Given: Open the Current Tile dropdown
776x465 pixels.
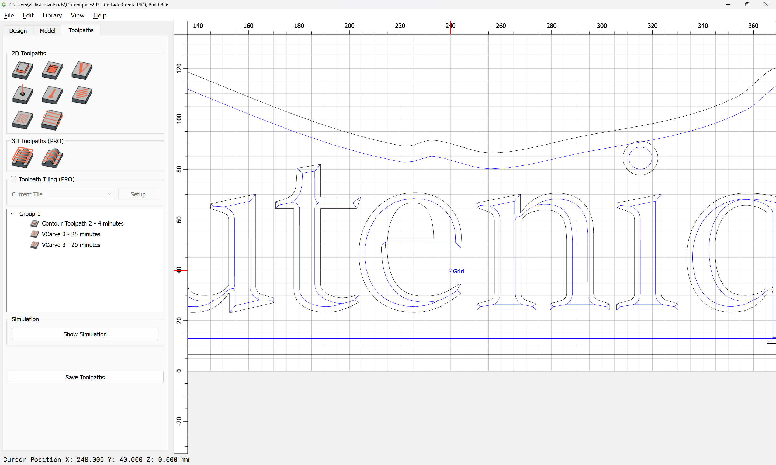Looking at the screenshot, I should coord(80,194).
